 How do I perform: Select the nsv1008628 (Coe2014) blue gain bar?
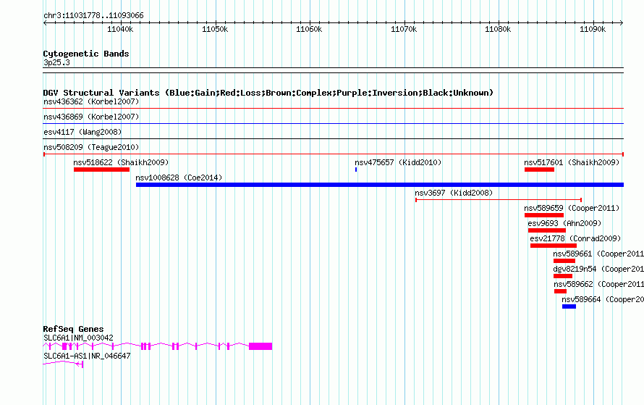click(x=380, y=185)
